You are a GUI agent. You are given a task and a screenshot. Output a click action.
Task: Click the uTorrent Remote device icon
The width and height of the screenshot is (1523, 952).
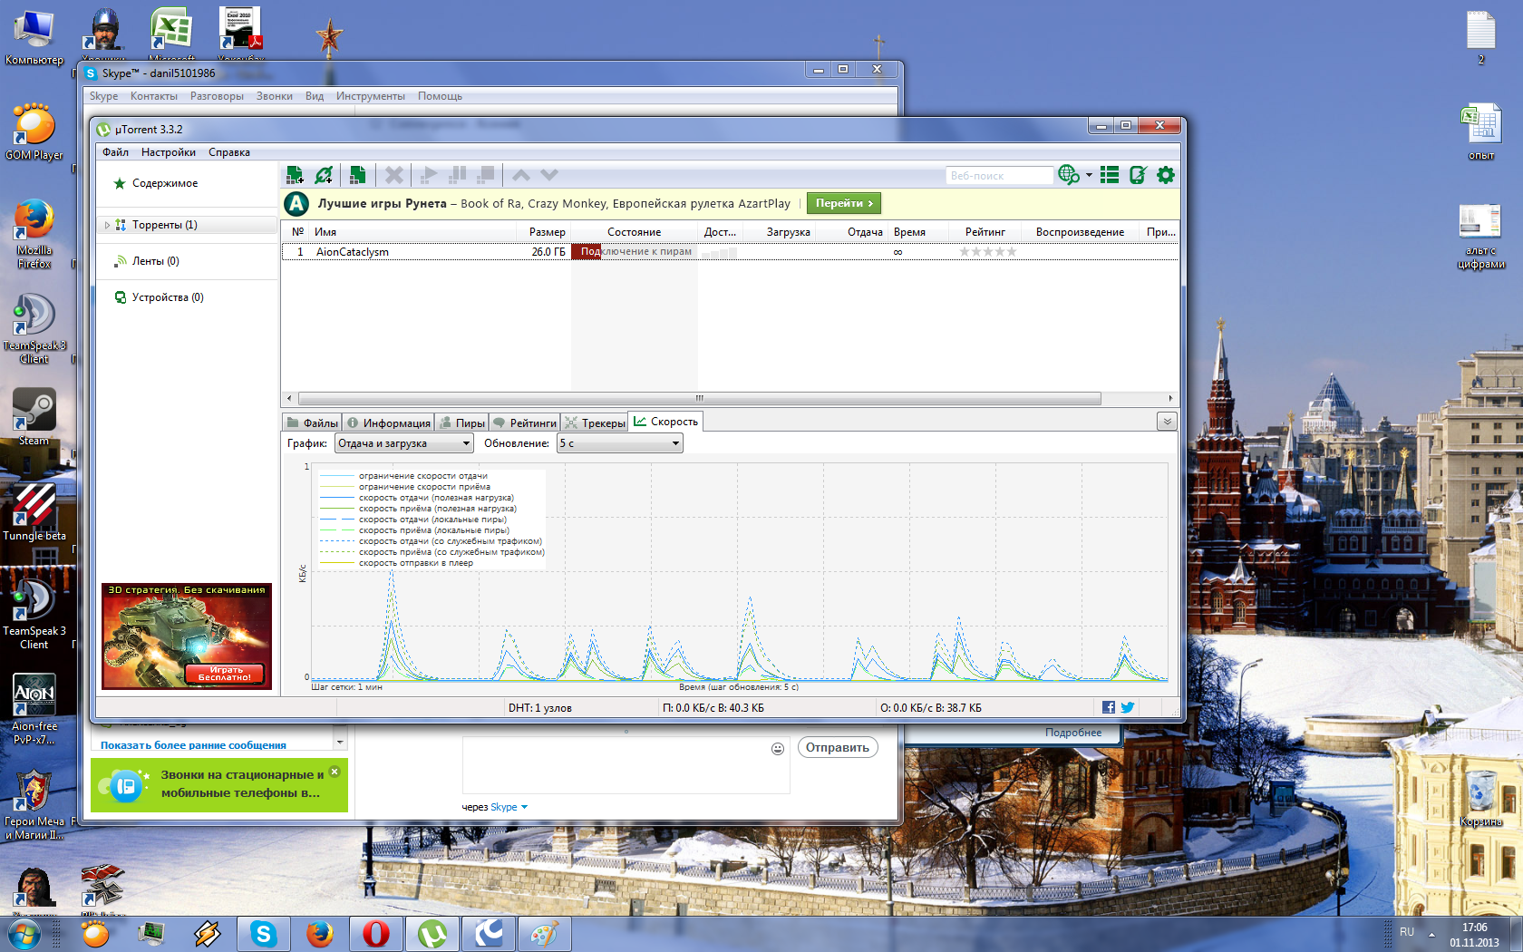tap(1138, 175)
